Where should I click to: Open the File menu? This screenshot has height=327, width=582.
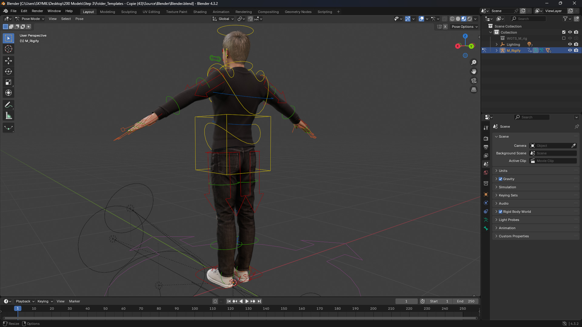point(13,11)
